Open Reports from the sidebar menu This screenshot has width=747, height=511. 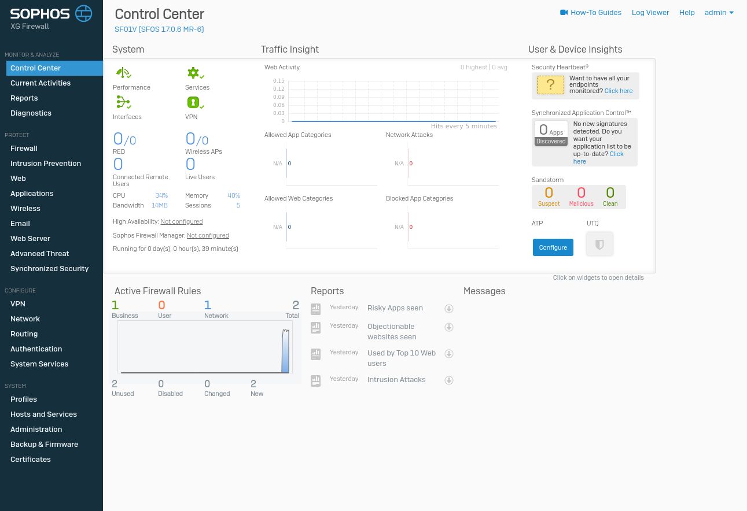point(24,98)
